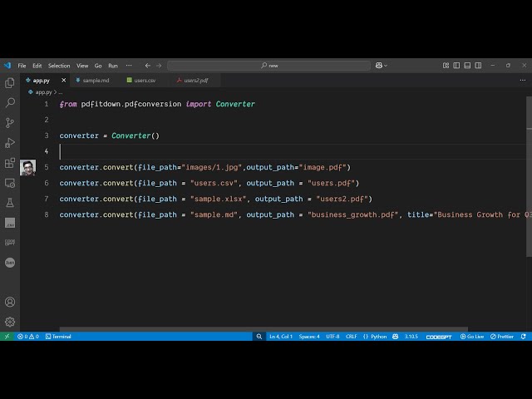Open the CodeGPT icon in activity bar
This screenshot has width=532, height=399.
pyautogui.click(x=10, y=243)
